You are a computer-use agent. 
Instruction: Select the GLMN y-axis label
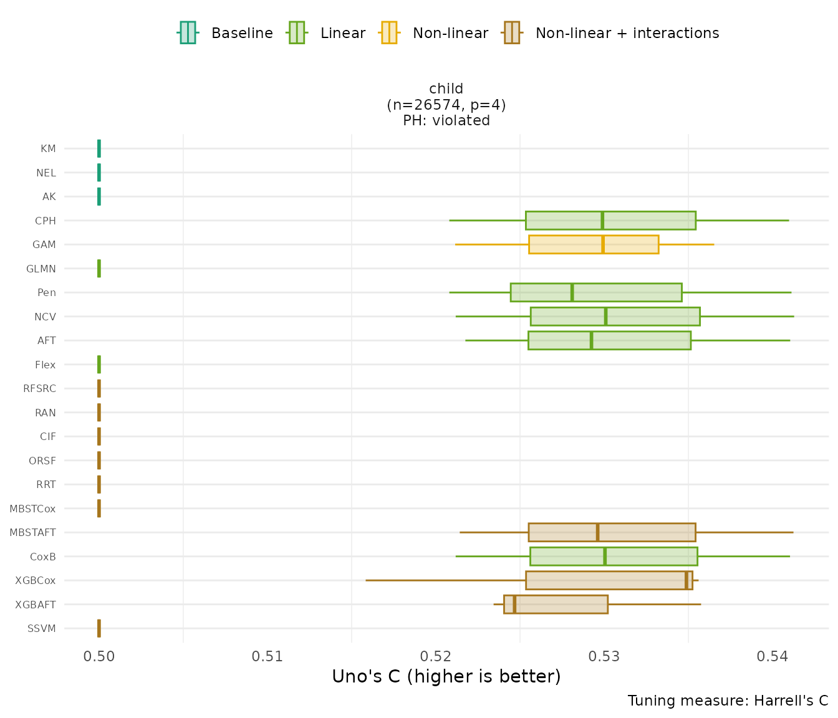[41, 269]
